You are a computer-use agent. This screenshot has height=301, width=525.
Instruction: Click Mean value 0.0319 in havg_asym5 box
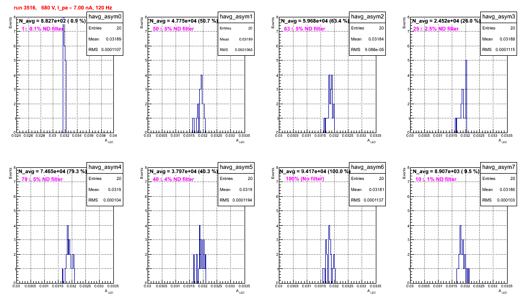(x=246, y=189)
